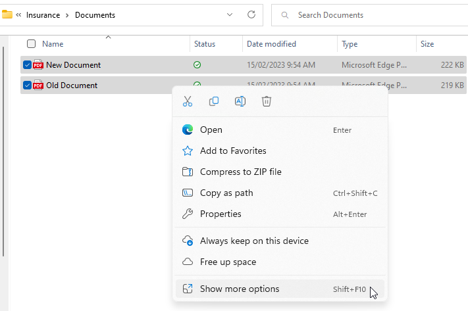Sort files by Date modified column
Viewport: 468px width, 311px height.
tap(271, 44)
